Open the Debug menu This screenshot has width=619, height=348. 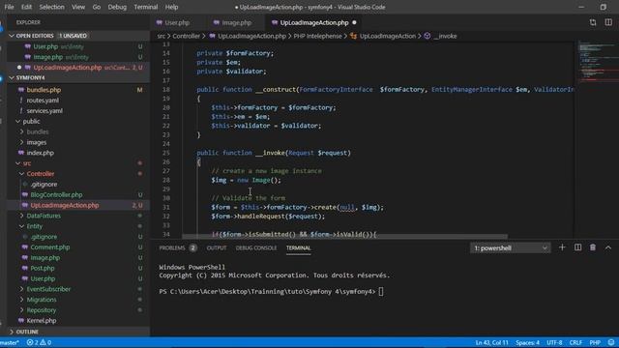(x=117, y=7)
